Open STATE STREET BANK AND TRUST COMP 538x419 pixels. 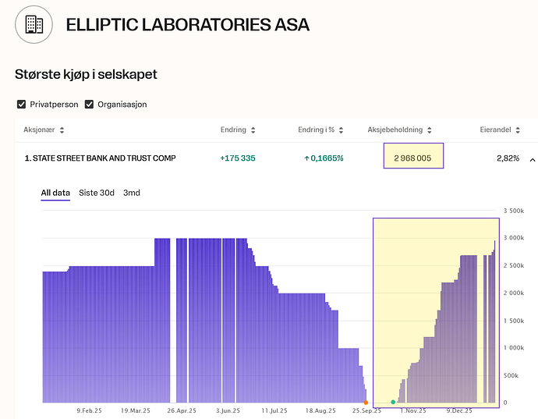coord(101,158)
